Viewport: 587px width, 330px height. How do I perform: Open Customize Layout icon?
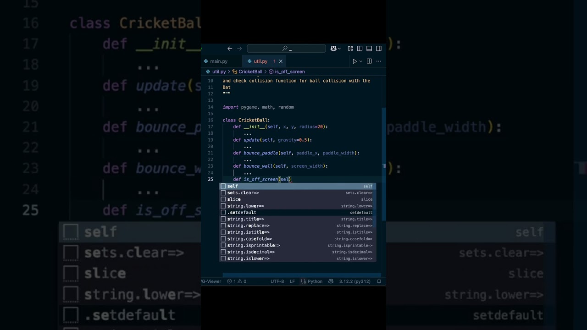click(x=350, y=49)
